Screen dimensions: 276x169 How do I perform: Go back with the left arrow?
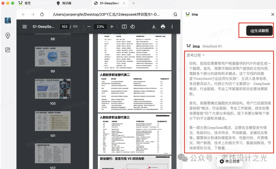click(x=24, y=14)
